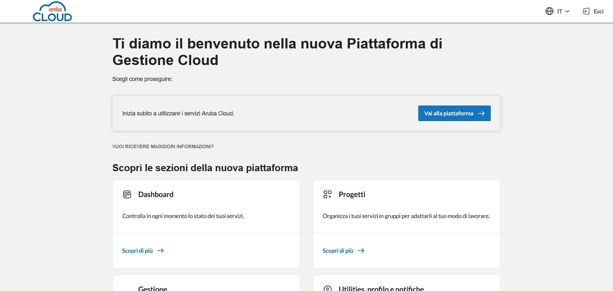Click the arrow beside Dashboard's Scopri di più

[x=161, y=251]
